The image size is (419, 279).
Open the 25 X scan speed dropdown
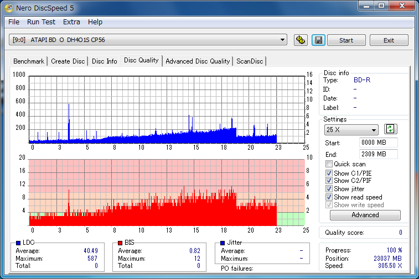351,130
